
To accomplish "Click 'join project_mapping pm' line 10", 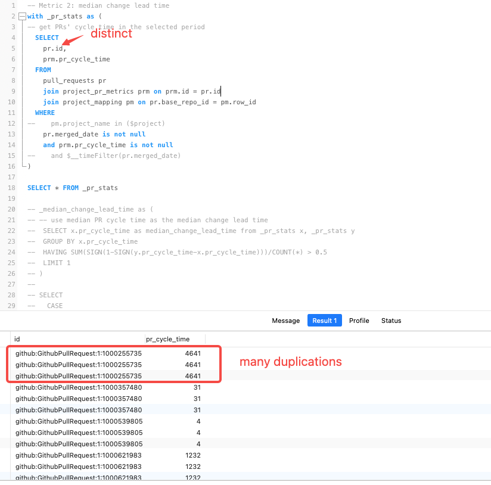I will pos(150,102).
